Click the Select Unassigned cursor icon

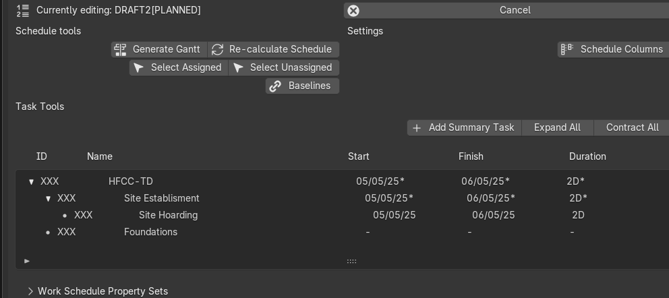239,68
